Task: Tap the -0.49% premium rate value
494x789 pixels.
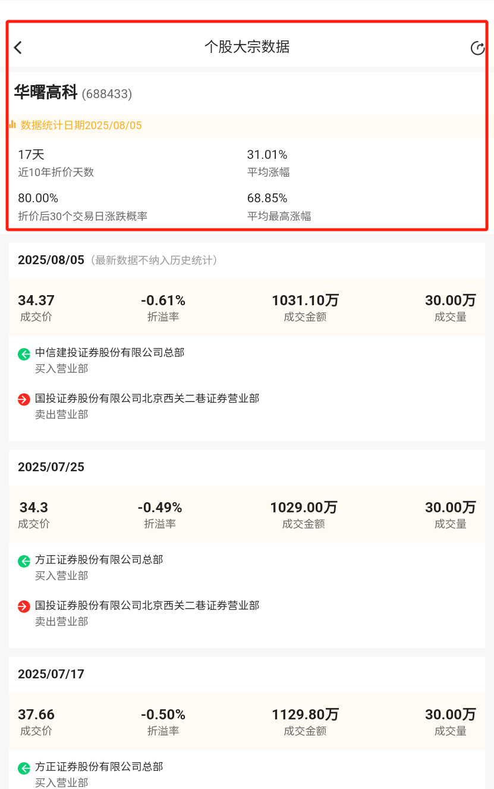Action: pyautogui.click(x=160, y=508)
